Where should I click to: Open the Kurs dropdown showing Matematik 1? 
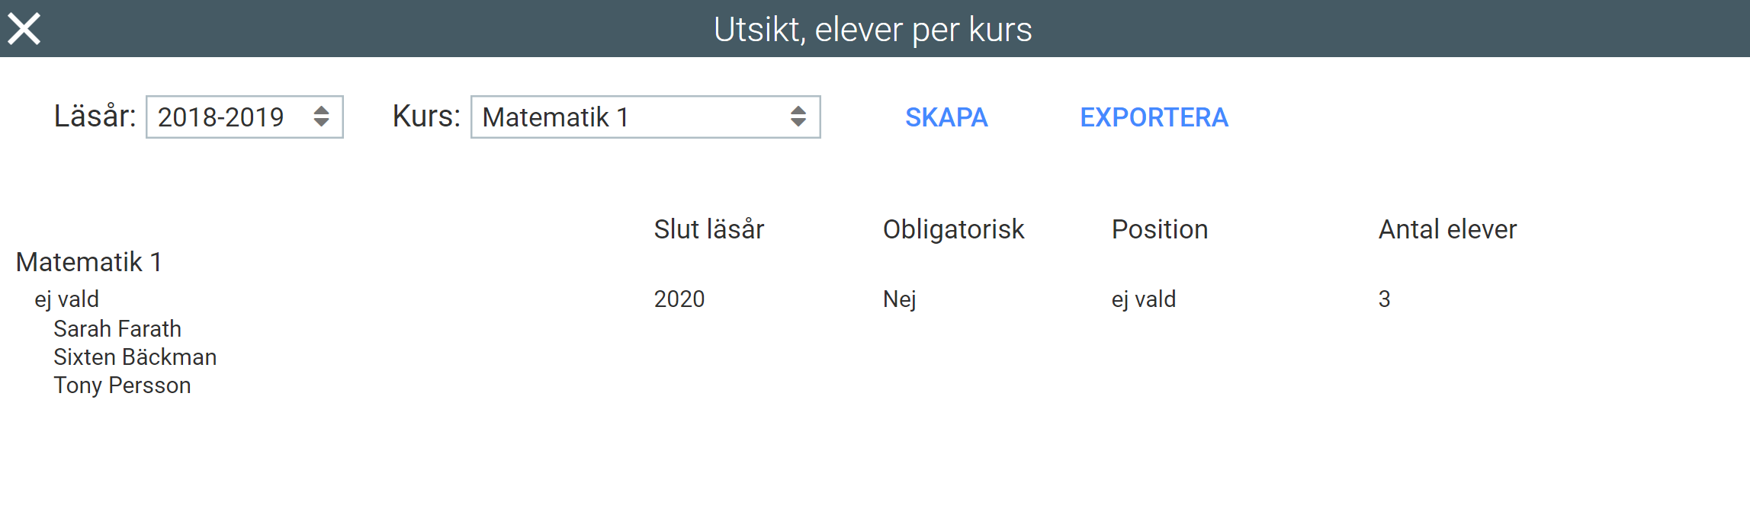click(x=644, y=117)
